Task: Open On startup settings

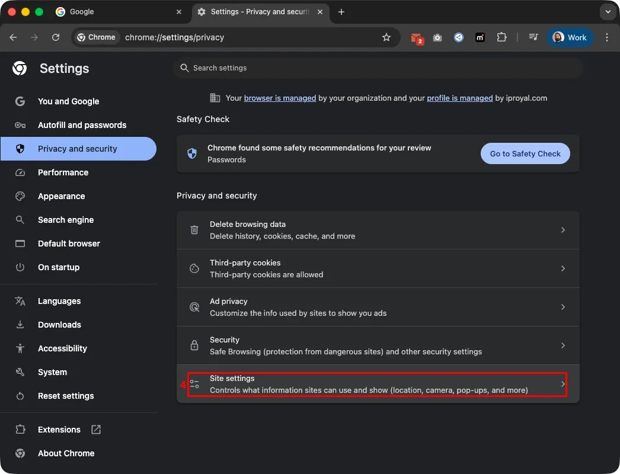Action: coord(78,267)
